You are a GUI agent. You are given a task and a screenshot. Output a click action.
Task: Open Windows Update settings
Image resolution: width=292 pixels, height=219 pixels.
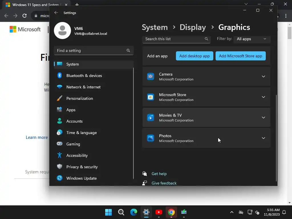click(x=94, y=178)
